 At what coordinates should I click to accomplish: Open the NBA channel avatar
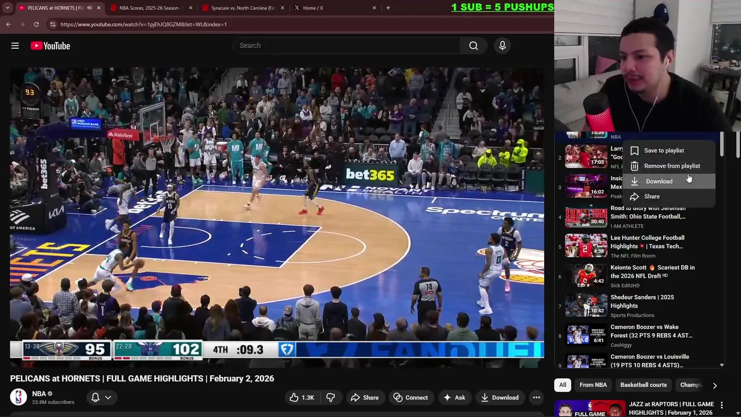[x=19, y=397]
